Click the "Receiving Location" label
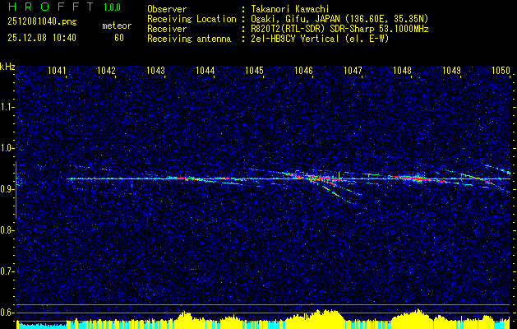This screenshot has width=517, height=329. pyautogui.click(x=192, y=19)
